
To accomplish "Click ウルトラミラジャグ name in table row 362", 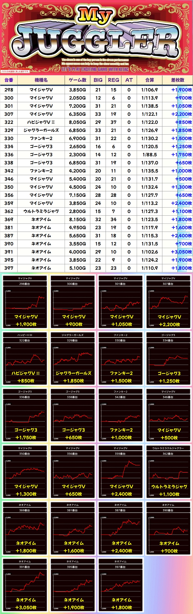I will click(41, 211).
